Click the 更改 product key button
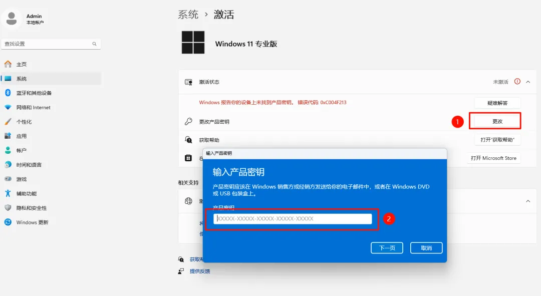 point(497,121)
